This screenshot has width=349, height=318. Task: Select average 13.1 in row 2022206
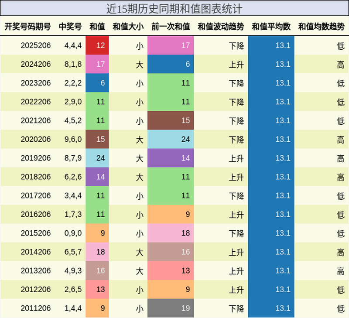[x=271, y=102]
